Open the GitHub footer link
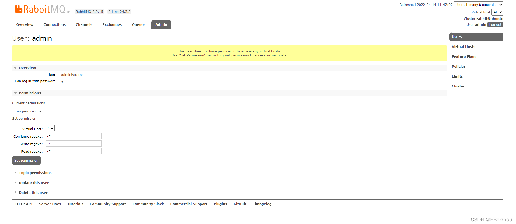This screenshot has height=224, width=516. pos(240,204)
